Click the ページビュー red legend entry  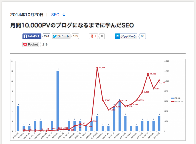pyautogui.click(x=177, y=101)
